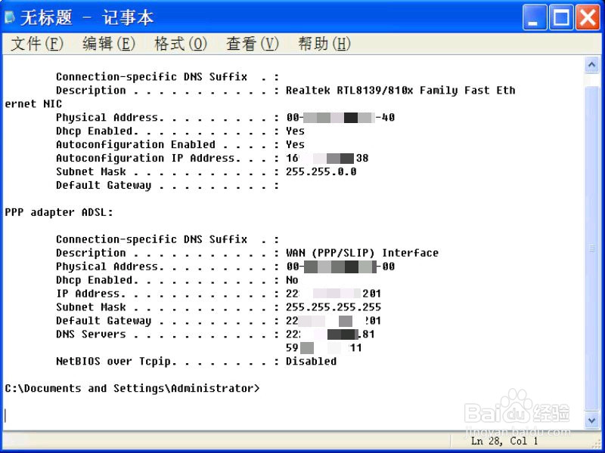Click 'ernet NIC' wrapped line
This screenshot has width=605, height=453.
coord(33,104)
